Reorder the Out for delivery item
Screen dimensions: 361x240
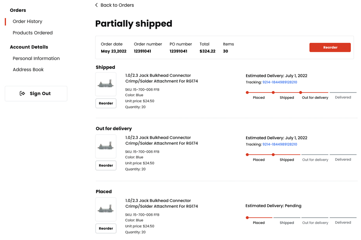[x=106, y=165]
